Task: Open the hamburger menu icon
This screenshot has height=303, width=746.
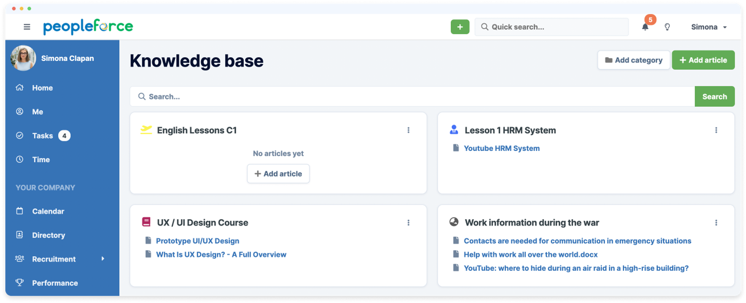Action: coord(27,27)
